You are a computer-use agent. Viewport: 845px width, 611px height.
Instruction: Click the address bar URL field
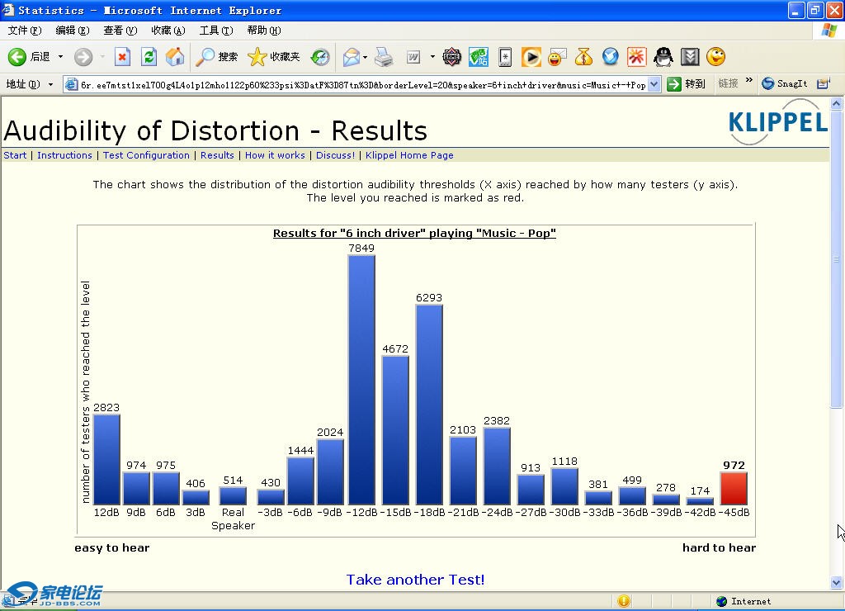(363, 84)
